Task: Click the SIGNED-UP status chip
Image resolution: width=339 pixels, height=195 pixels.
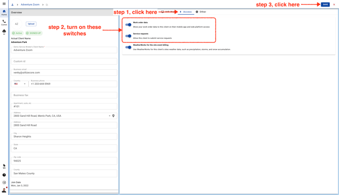Action: 33,33
